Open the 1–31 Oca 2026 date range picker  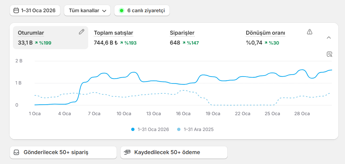pyautogui.click(x=35, y=11)
